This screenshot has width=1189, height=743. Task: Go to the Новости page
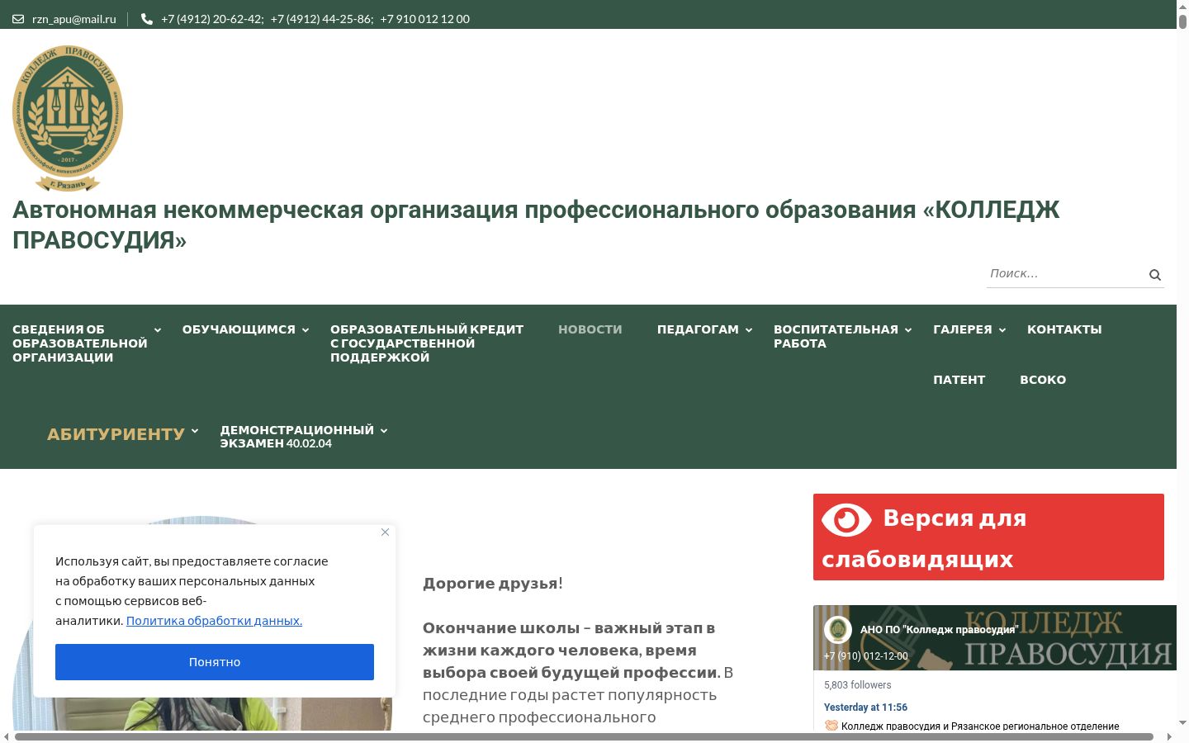590,329
